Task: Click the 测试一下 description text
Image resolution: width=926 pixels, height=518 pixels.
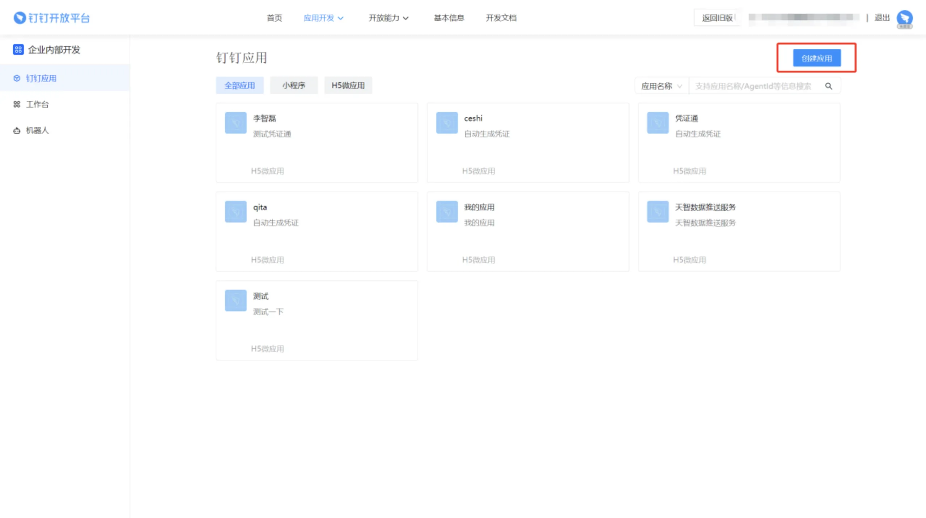Action: [268, 312]
